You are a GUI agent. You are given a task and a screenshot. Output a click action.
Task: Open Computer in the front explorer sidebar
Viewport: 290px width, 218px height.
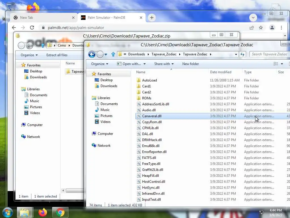pyautogui.click(x=105, y=134)
